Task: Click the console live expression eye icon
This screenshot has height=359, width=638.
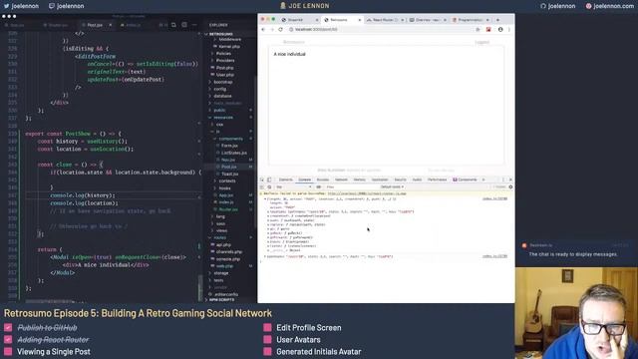Action: [x=319, y=186]
